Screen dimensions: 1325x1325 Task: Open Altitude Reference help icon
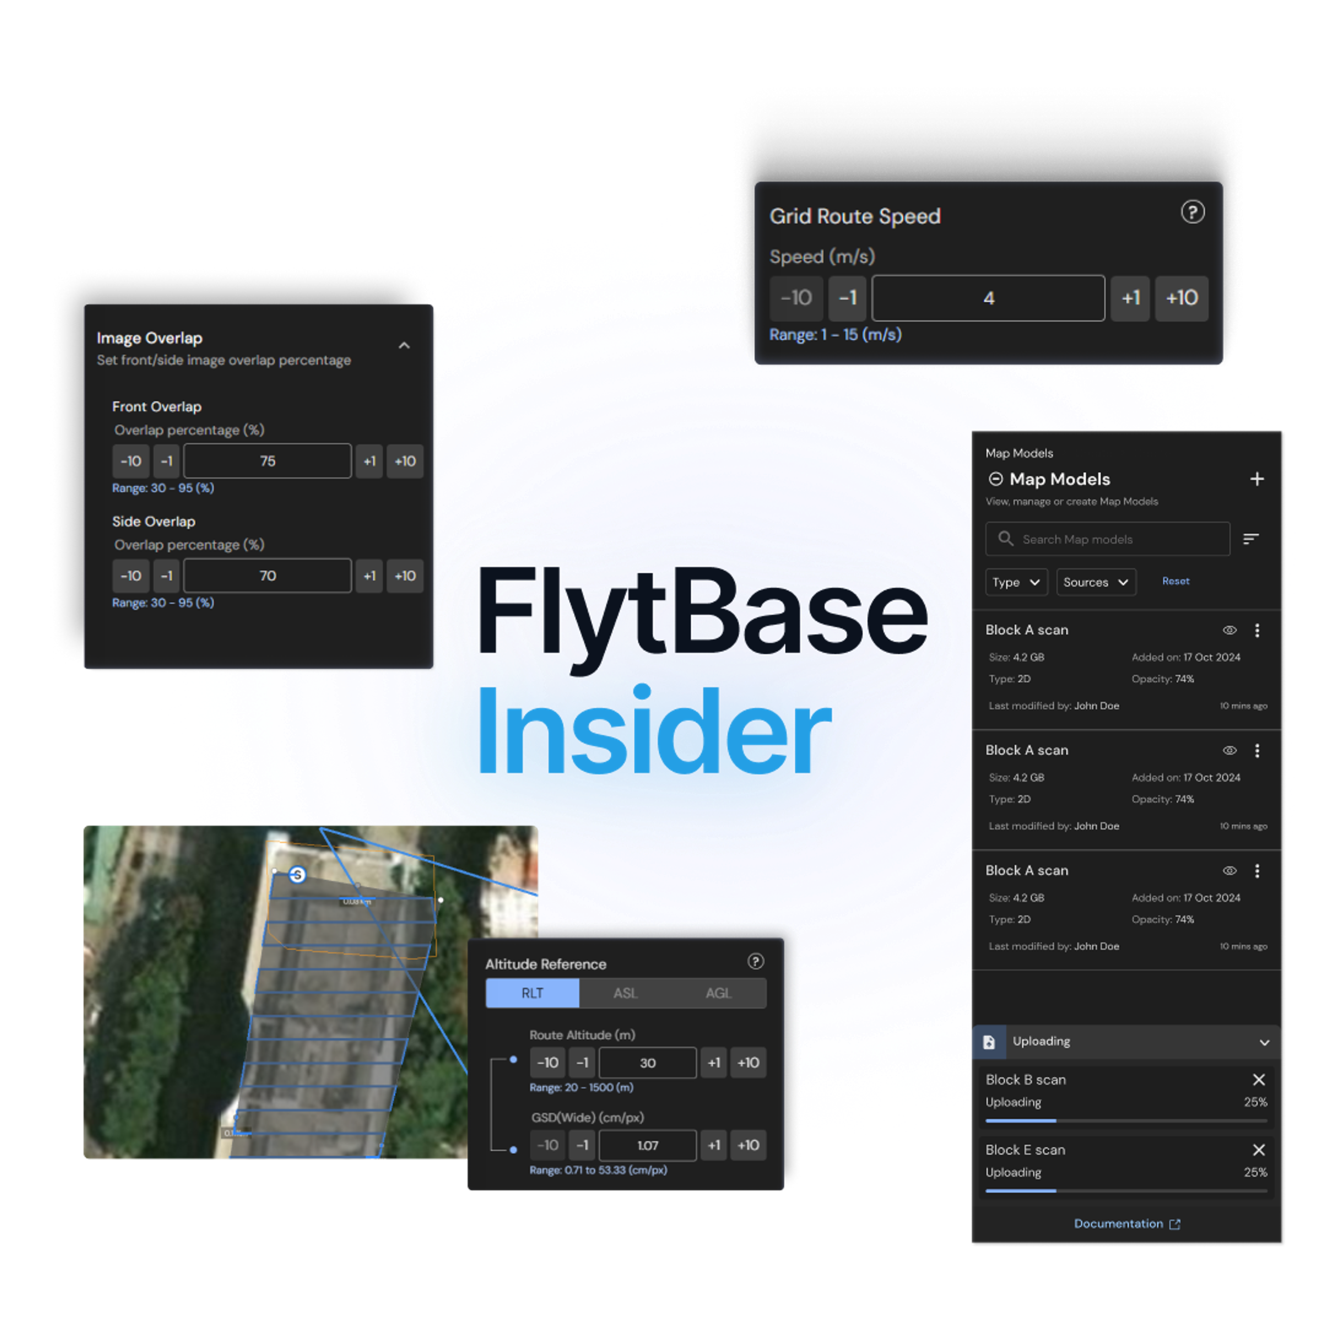click(755, 962)
